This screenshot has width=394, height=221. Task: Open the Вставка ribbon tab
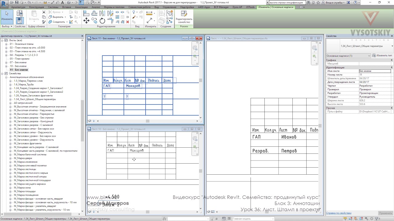click(x=66, y=7)
